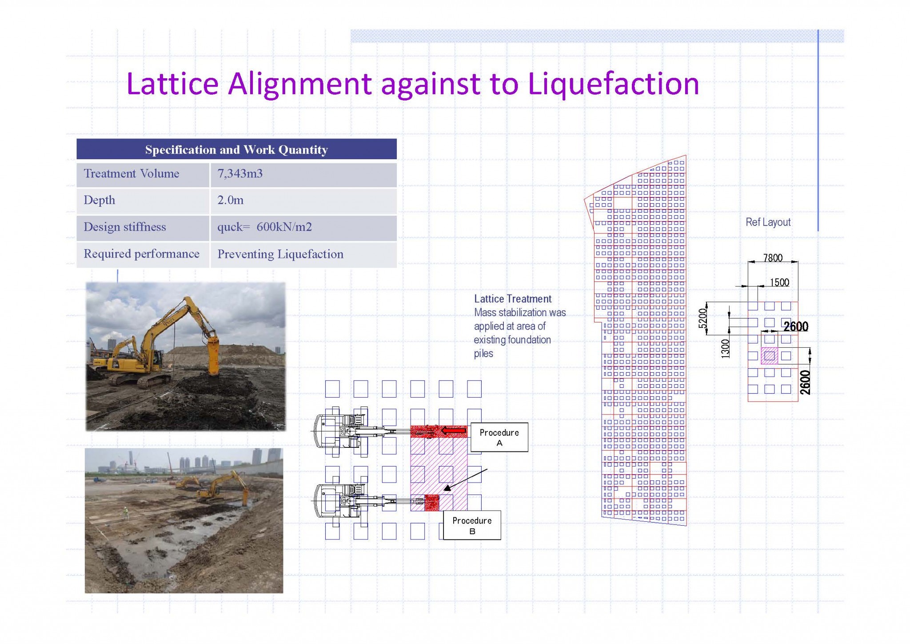
Task: Click the '1300' vertical dimension text
Action: coord(725,348)
